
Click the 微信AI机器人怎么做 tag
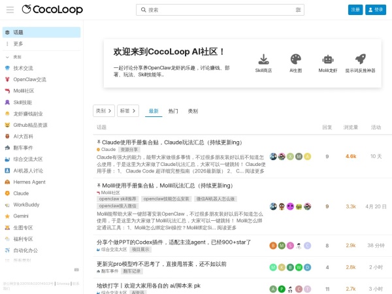216,199
